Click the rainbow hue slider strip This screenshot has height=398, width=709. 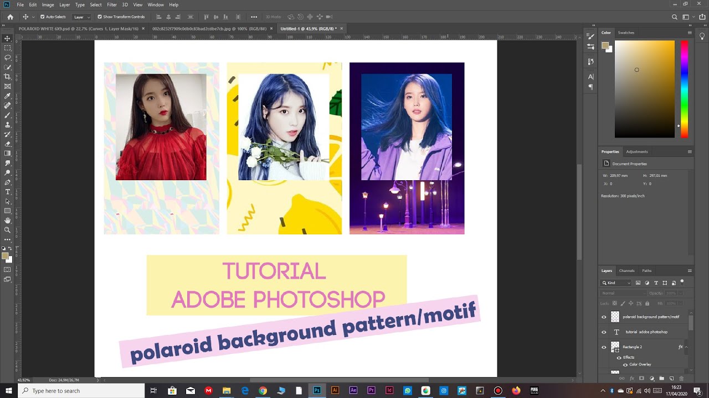(684, 89)
